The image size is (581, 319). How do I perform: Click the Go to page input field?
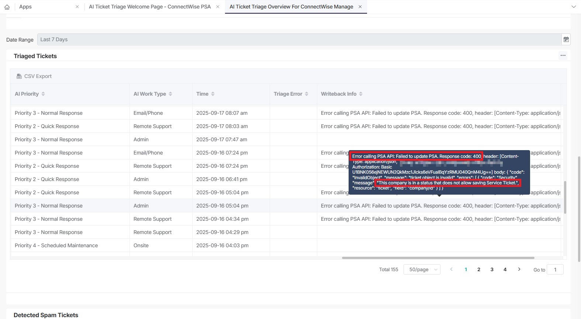click(555, 269)
